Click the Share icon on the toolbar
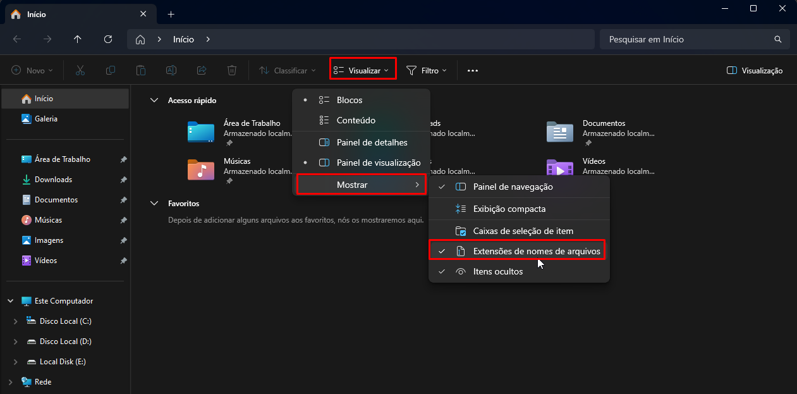The image size is (797, 394). coord(201,70)
